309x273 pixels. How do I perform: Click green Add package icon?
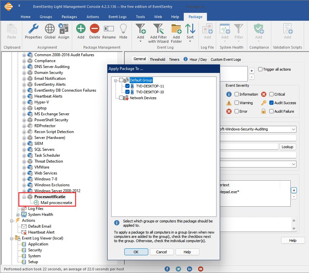tap(81, 29)
